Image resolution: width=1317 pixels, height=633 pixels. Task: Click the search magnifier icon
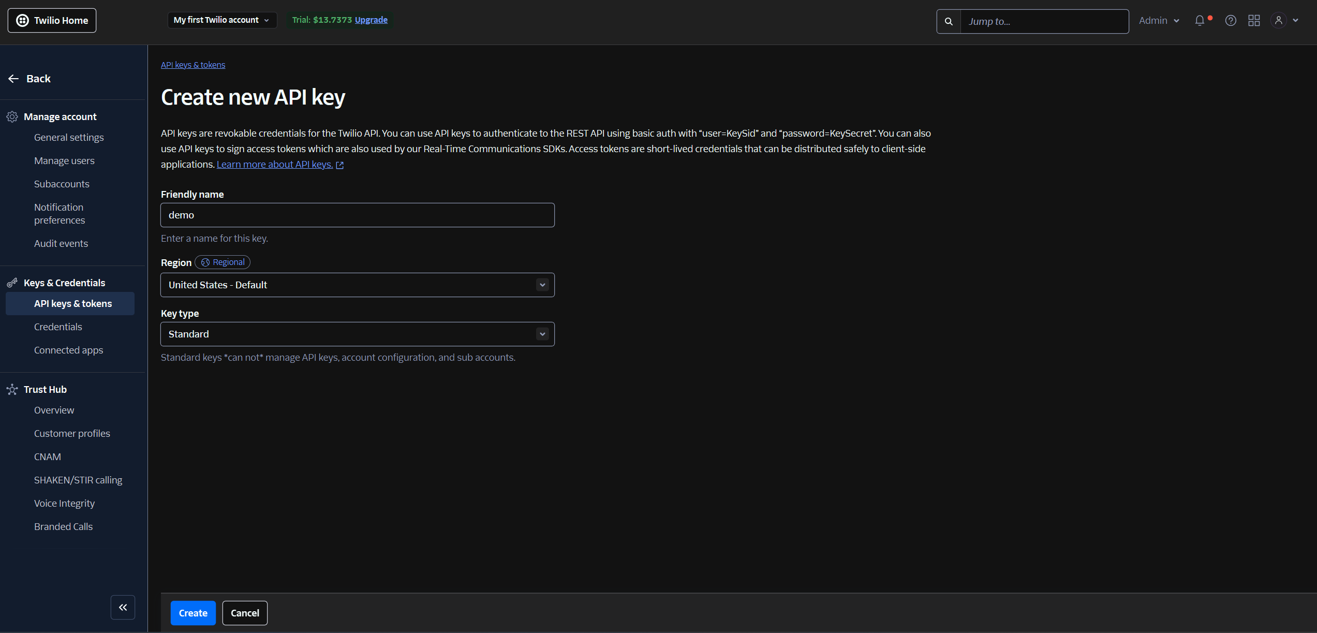point(949,21)
